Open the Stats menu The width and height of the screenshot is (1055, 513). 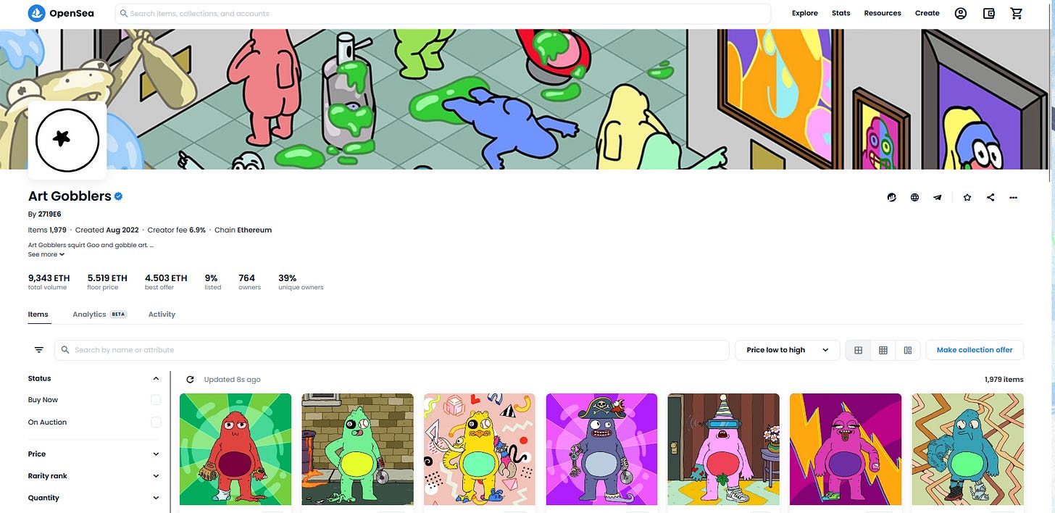click(x=841, y=13)
